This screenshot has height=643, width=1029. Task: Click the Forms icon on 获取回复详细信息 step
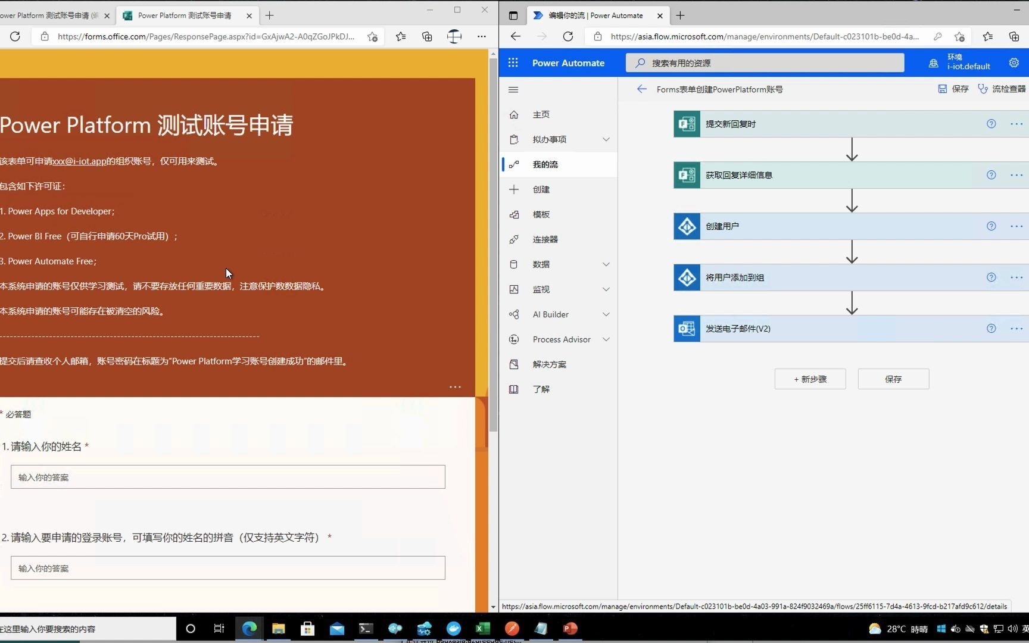coord(687,175)
